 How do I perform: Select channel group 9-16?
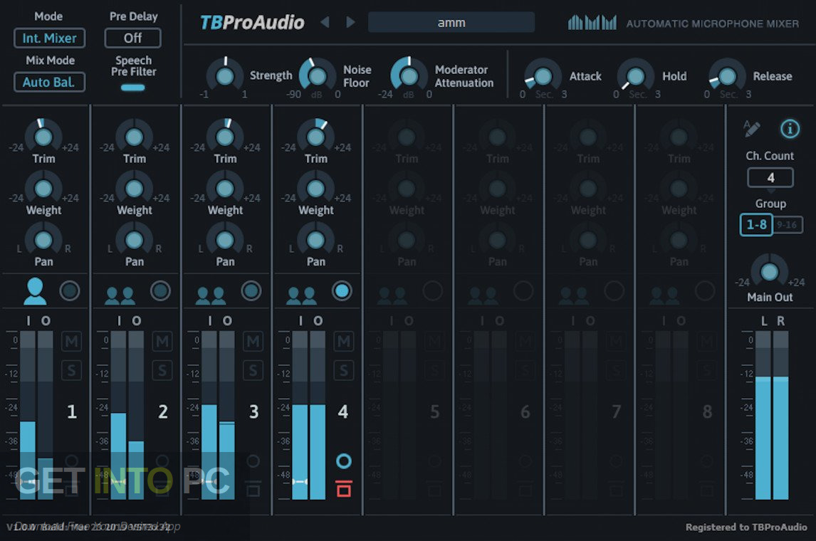787,225
